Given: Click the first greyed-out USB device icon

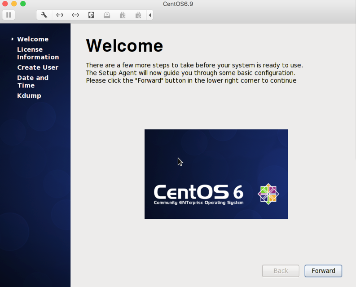Looking at the screenshot, I should 123,15.
